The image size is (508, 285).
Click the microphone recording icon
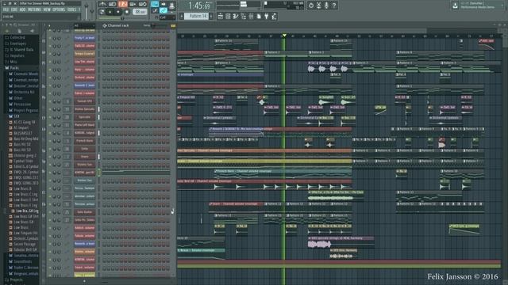point(326,6)
